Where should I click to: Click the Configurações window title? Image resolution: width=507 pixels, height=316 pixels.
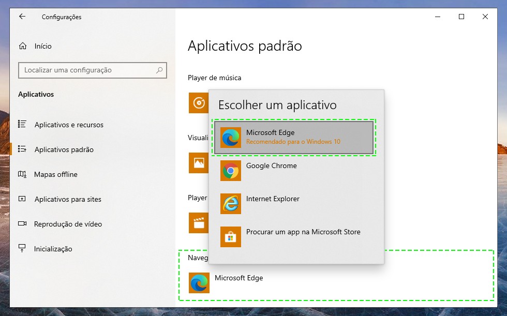62,17
